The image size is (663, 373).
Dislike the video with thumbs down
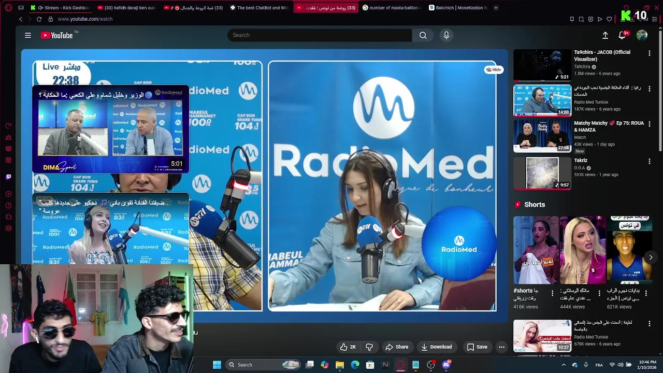click(369, 347)
